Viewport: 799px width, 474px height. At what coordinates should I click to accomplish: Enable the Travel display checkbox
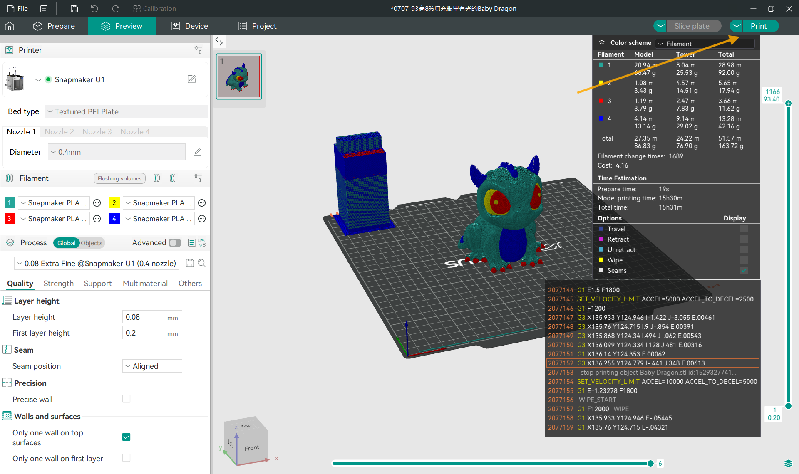744,229
